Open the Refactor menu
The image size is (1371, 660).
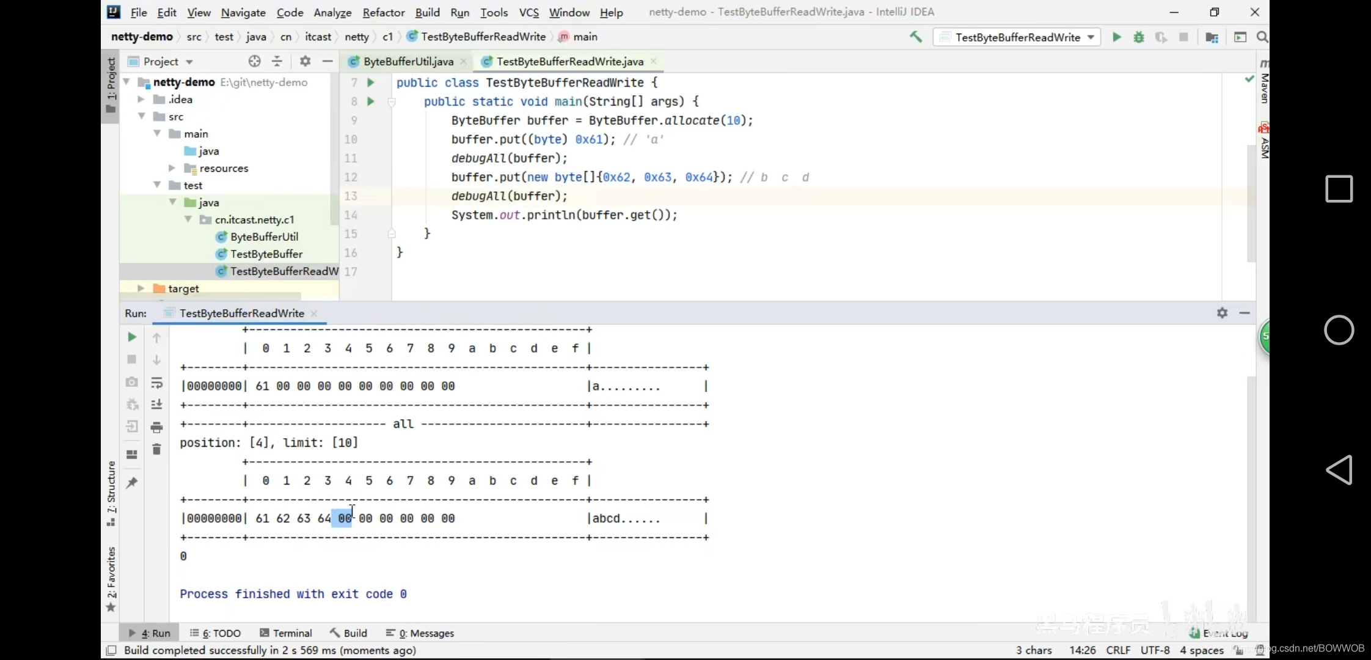[383, 12]
